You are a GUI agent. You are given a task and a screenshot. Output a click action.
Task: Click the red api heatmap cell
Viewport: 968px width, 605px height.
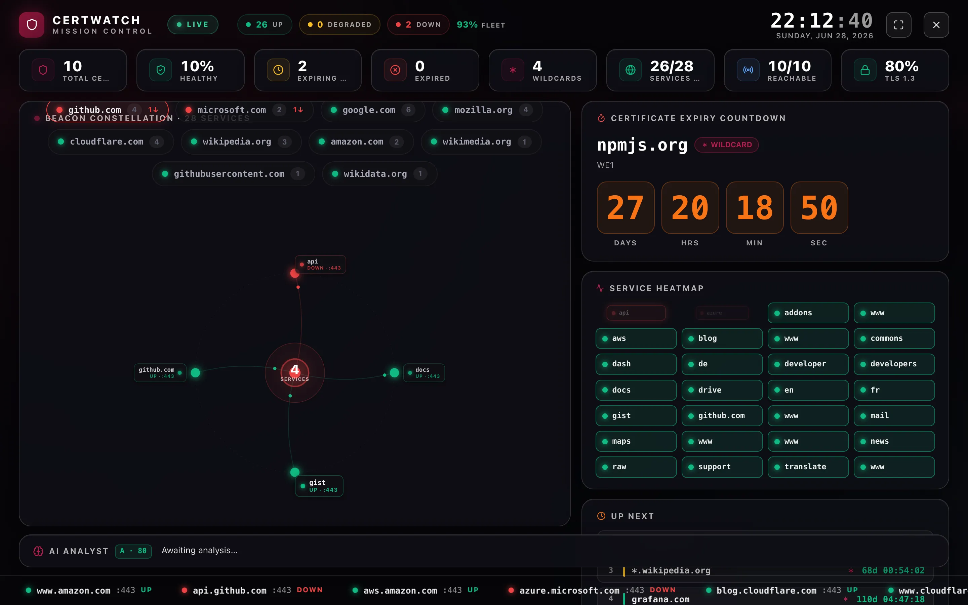pyautogui.click(x=636, y=313)
